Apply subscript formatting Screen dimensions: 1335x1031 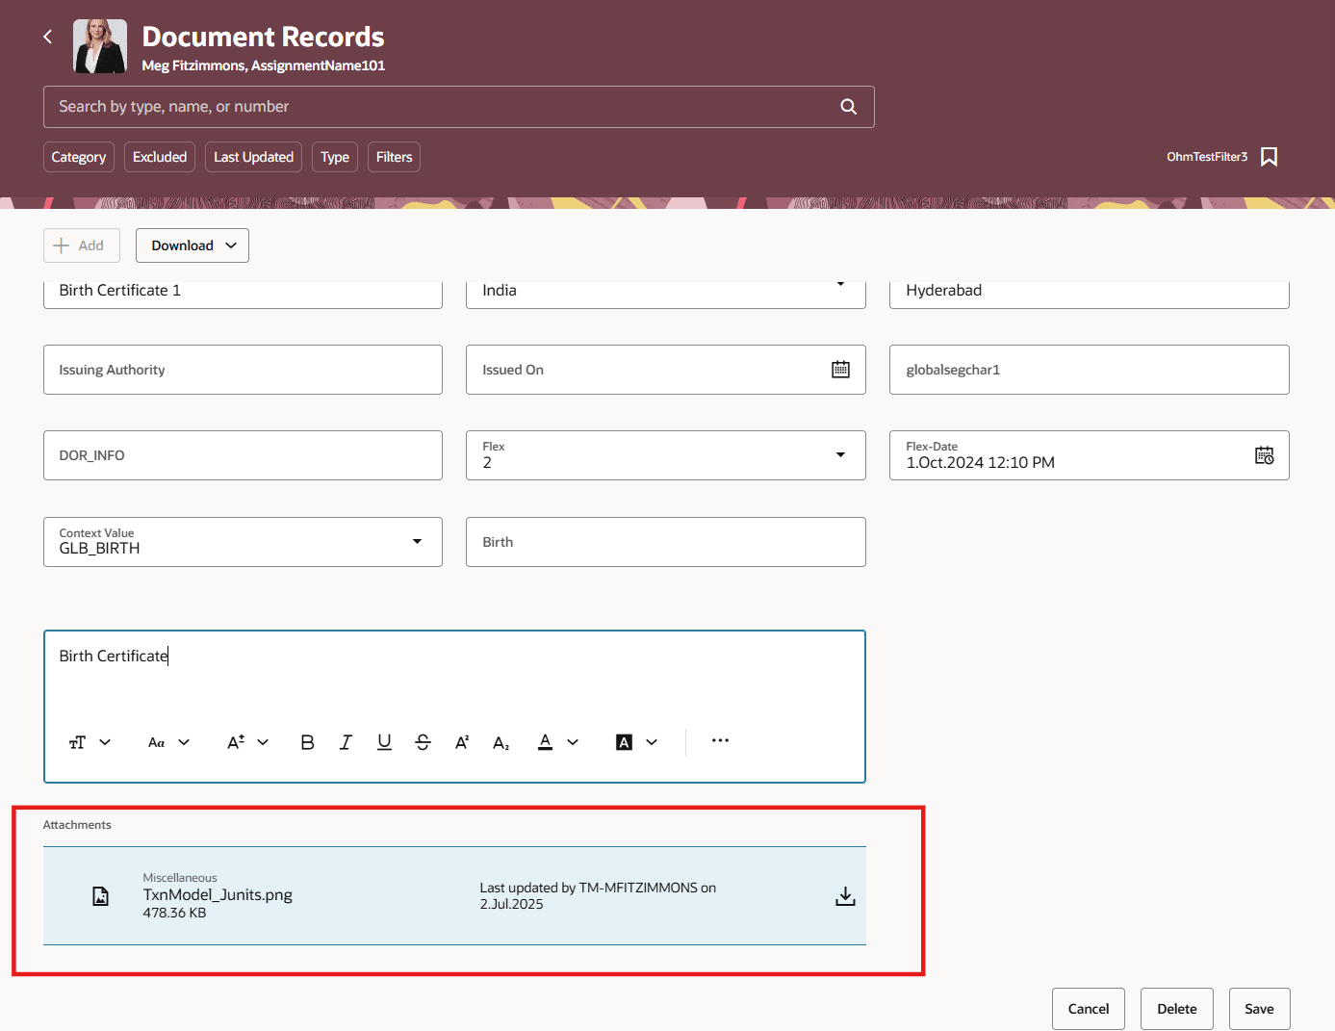tap(501, 742)
